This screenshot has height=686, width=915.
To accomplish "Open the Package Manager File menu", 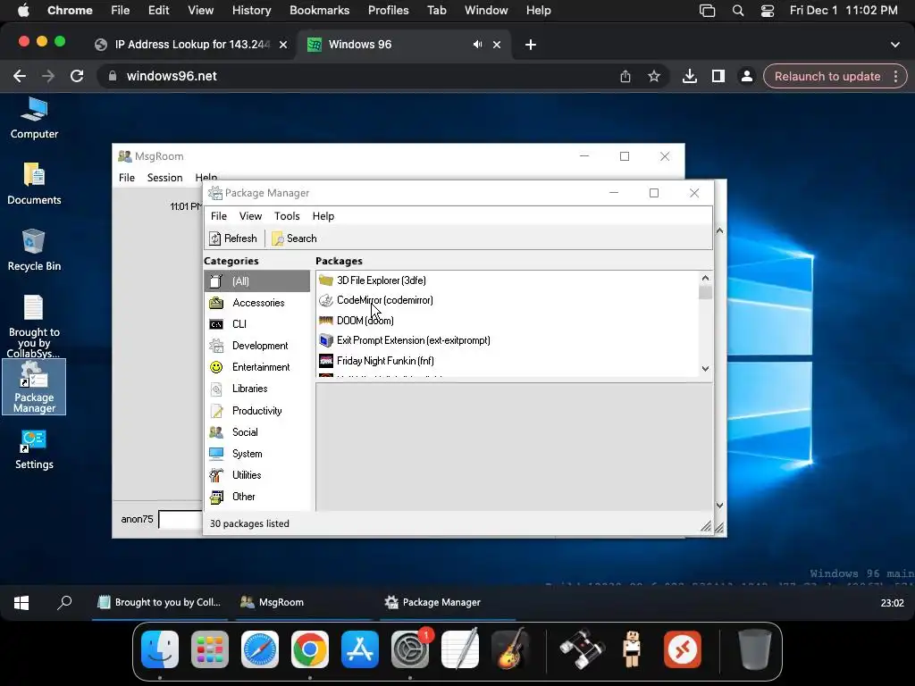I will point(219,216).
